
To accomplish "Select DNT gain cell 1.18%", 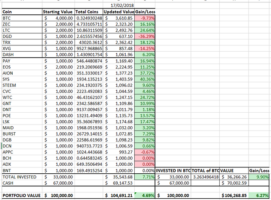I will (x=145, y=109).
